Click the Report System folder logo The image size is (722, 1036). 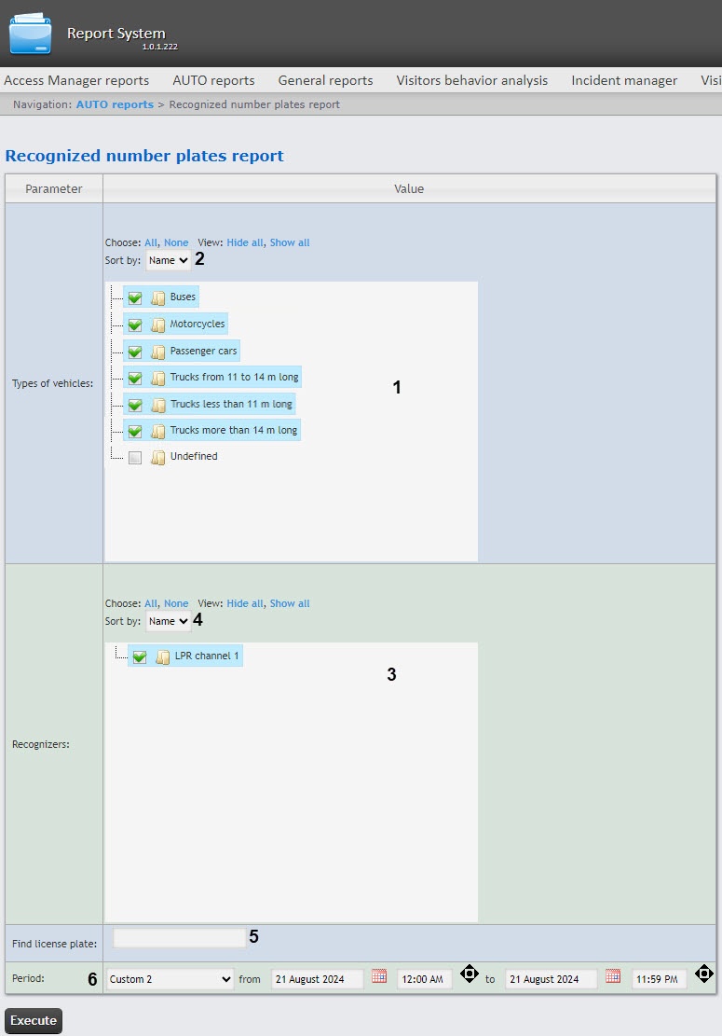(31, 34)
